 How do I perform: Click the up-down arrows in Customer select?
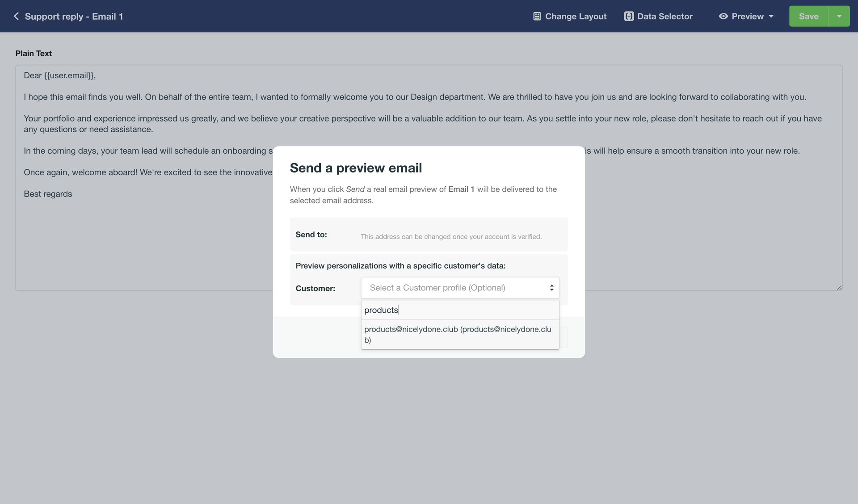pos(551,288)
